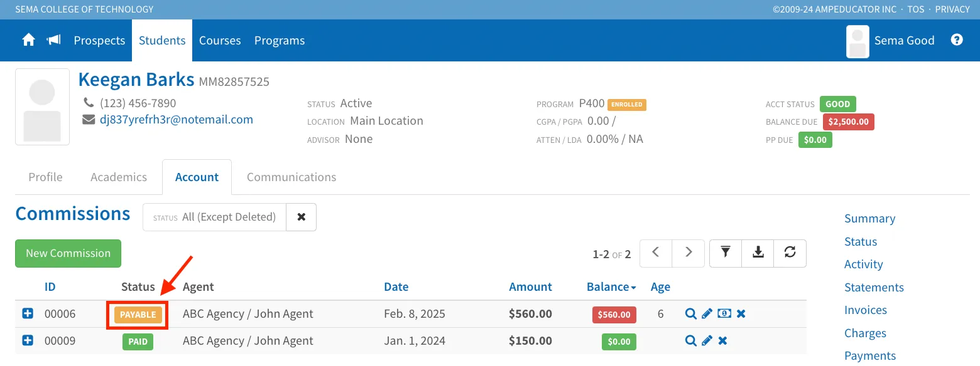Switch to the Profile tab
The width and height of the screenshot is (980, 366).
[46, 177]
